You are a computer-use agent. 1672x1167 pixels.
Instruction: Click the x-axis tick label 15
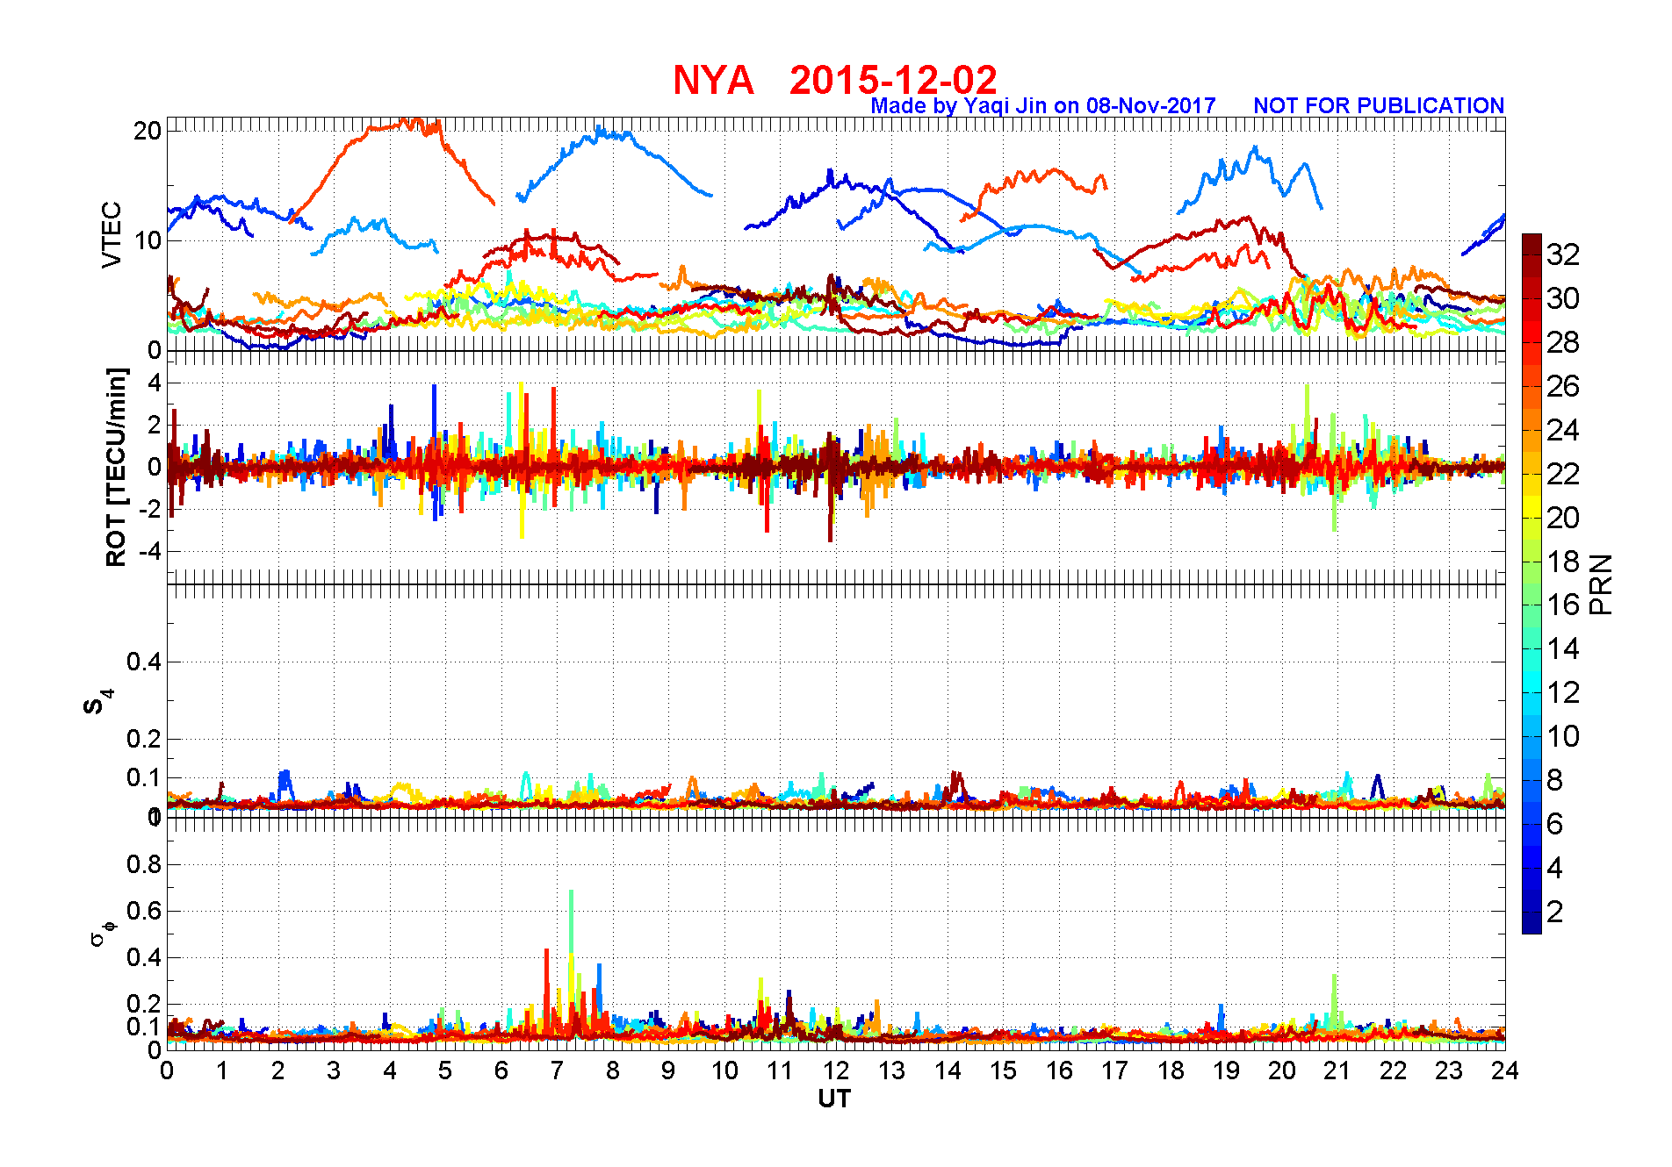[1003, 1070]
